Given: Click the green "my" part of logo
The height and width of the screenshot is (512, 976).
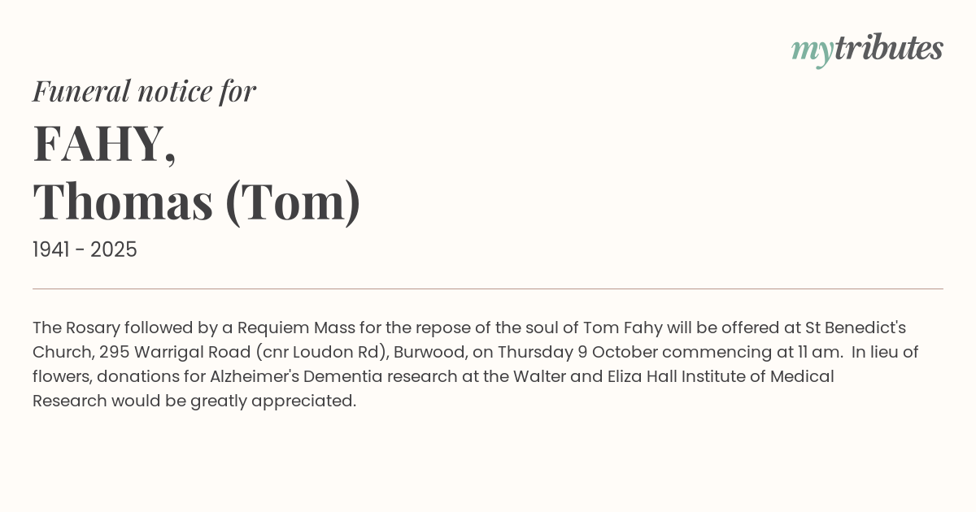Looking at the screenshot, I should click(812, 50).
